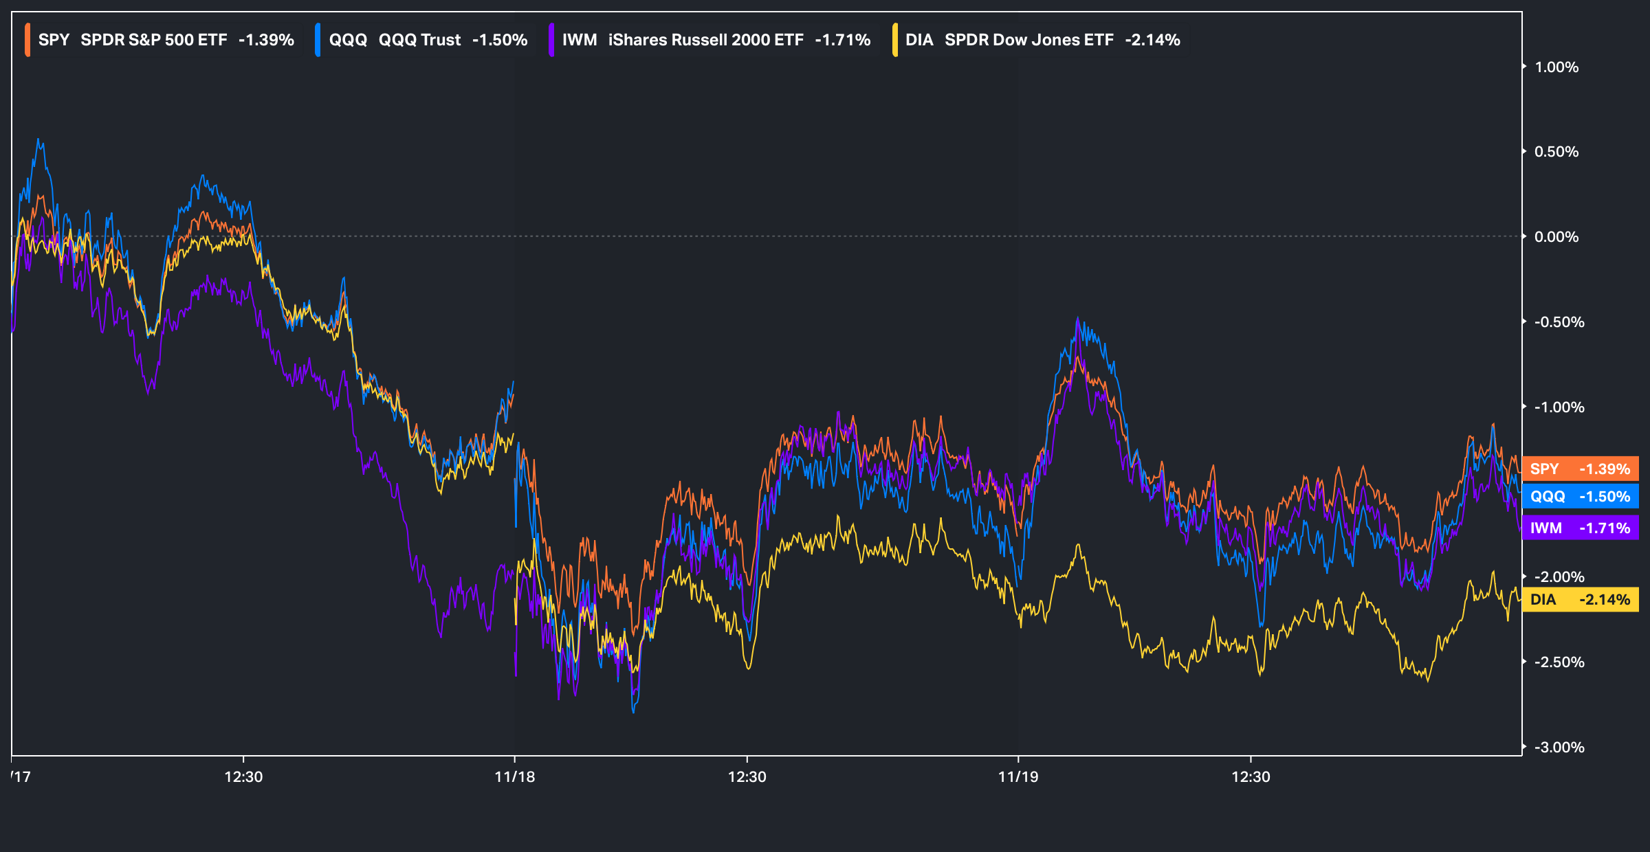
Task: Click the 11/19 date marker on time axis
Action: pos(1018,776)
